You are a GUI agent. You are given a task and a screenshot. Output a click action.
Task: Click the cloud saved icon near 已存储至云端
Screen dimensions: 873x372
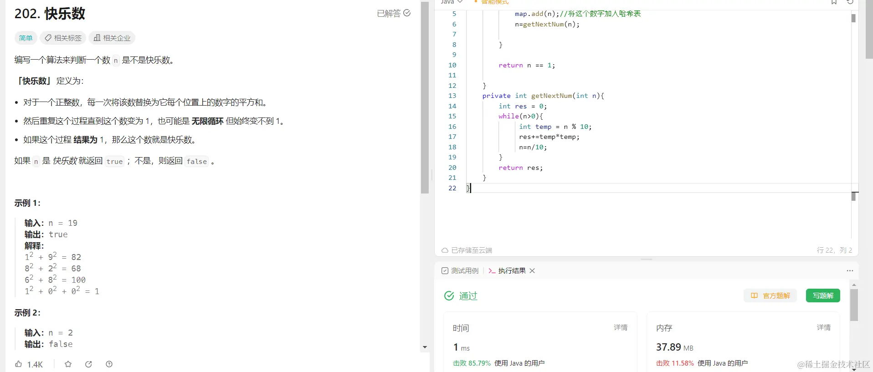click(x=445, y=250)
